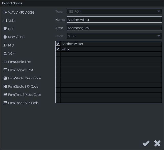Open FamiTone2 Music Code export section
This screenshot has height=150, width=164.
[22, 95]
